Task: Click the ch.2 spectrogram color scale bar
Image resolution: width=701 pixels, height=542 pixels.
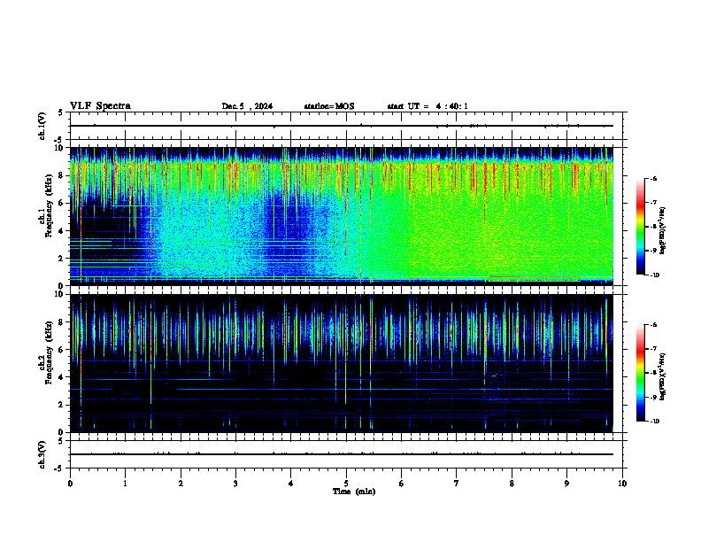Action: (640, 373)
